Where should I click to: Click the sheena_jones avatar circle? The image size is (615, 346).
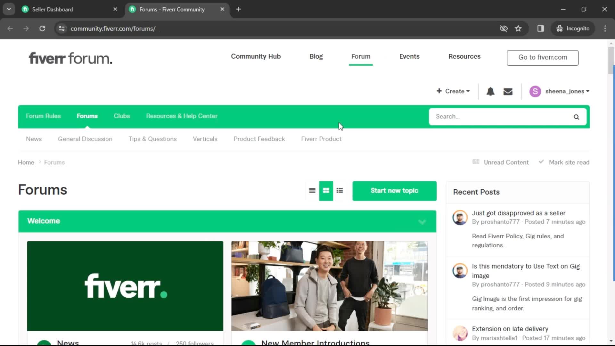(535, 91)
